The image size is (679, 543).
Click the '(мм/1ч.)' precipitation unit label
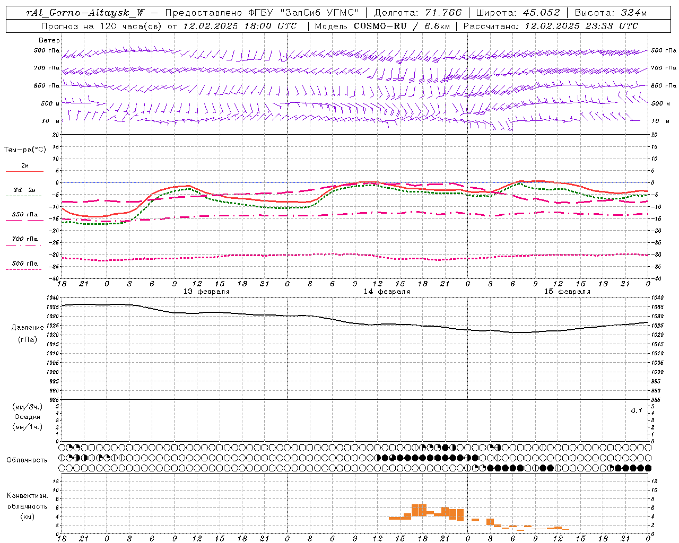point(27,427)
